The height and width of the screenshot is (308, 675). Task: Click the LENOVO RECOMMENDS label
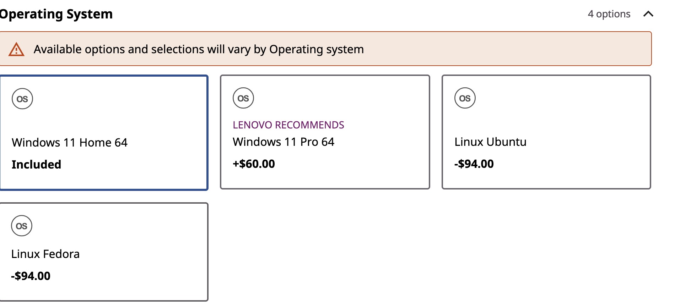click(288, 125)
